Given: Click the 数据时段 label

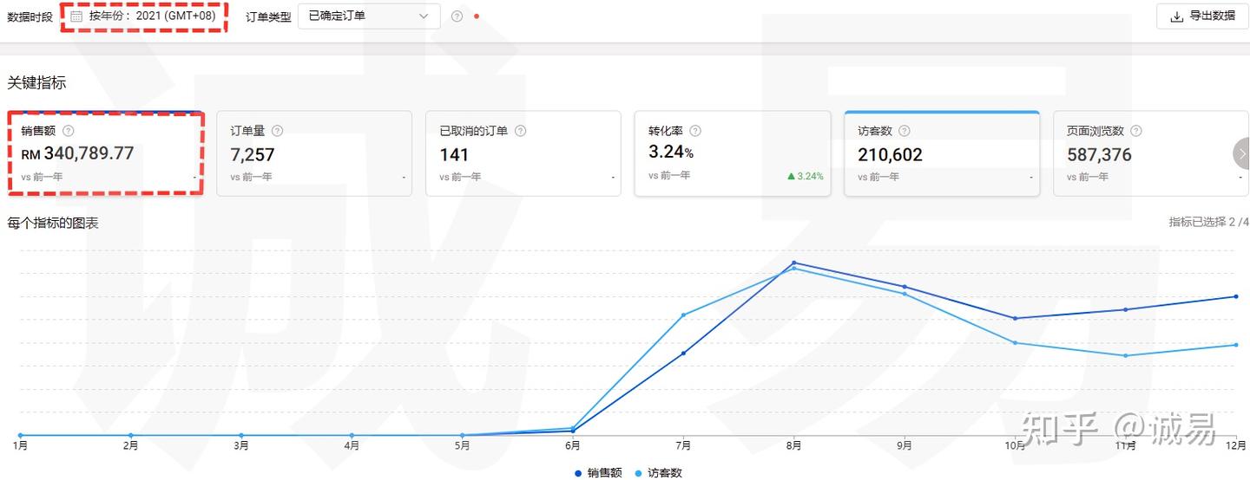Looking at the screenshot, I should [30, 16].
